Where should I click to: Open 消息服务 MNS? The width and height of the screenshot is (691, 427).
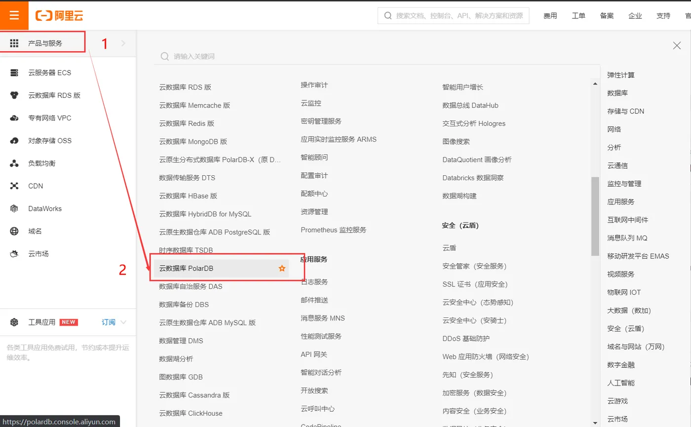pos(323,318)
